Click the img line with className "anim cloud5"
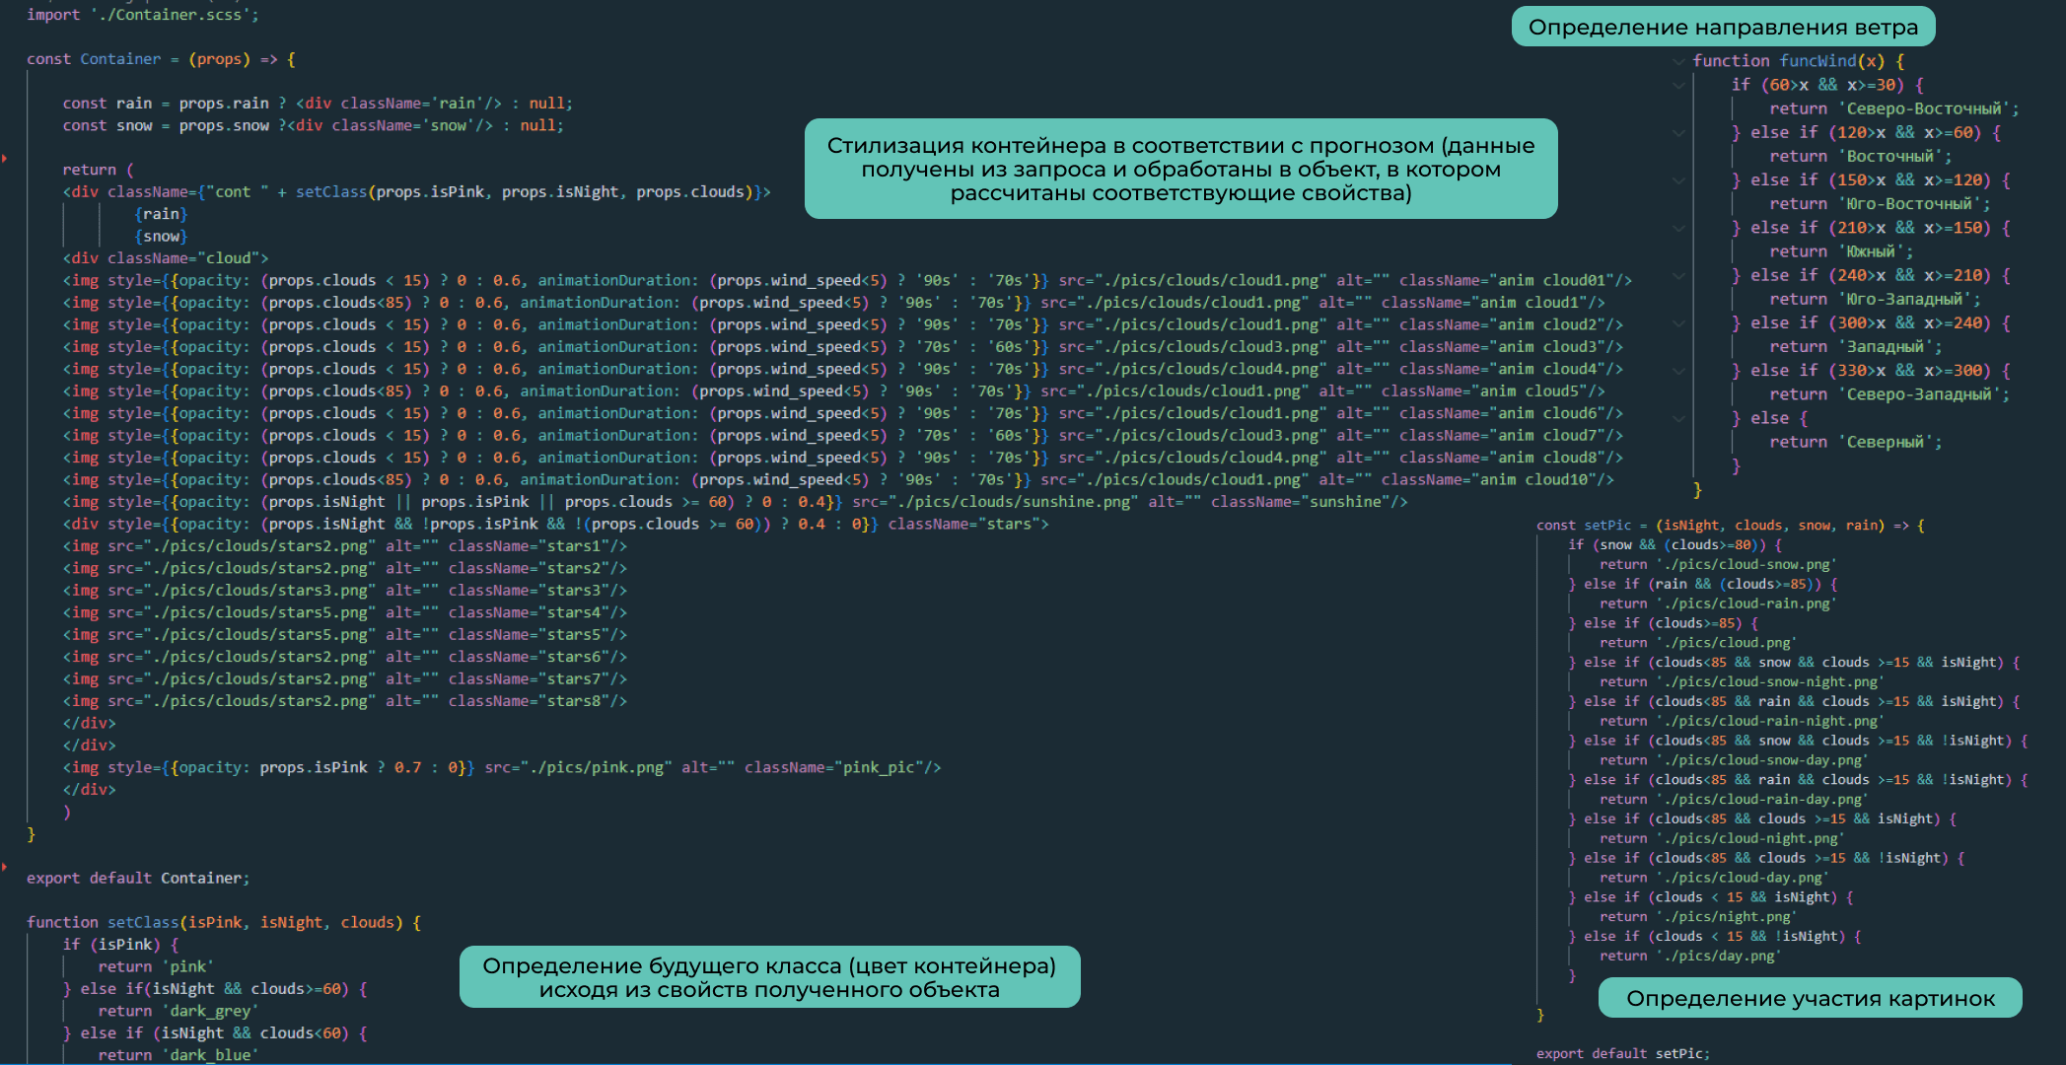2066x1065 pixels. pos(834,391)
